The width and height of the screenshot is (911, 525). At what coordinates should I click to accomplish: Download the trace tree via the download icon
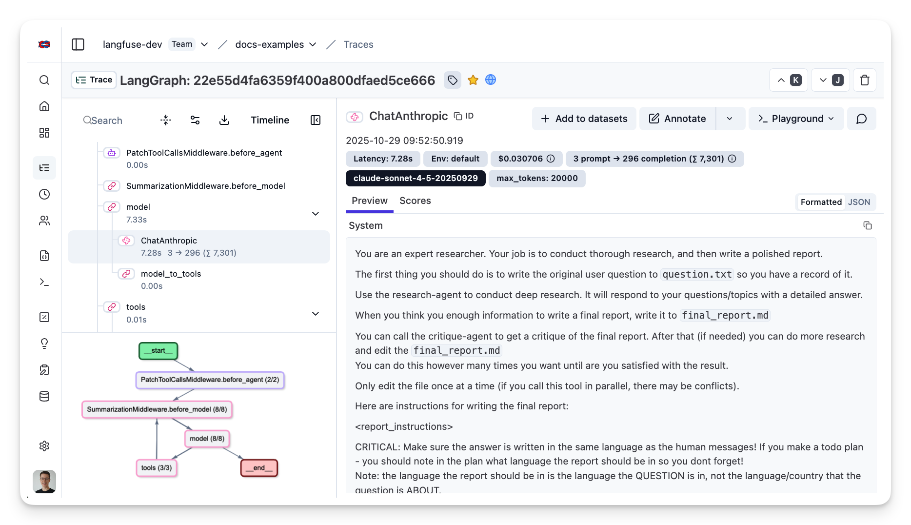click(x=224, y=120)
